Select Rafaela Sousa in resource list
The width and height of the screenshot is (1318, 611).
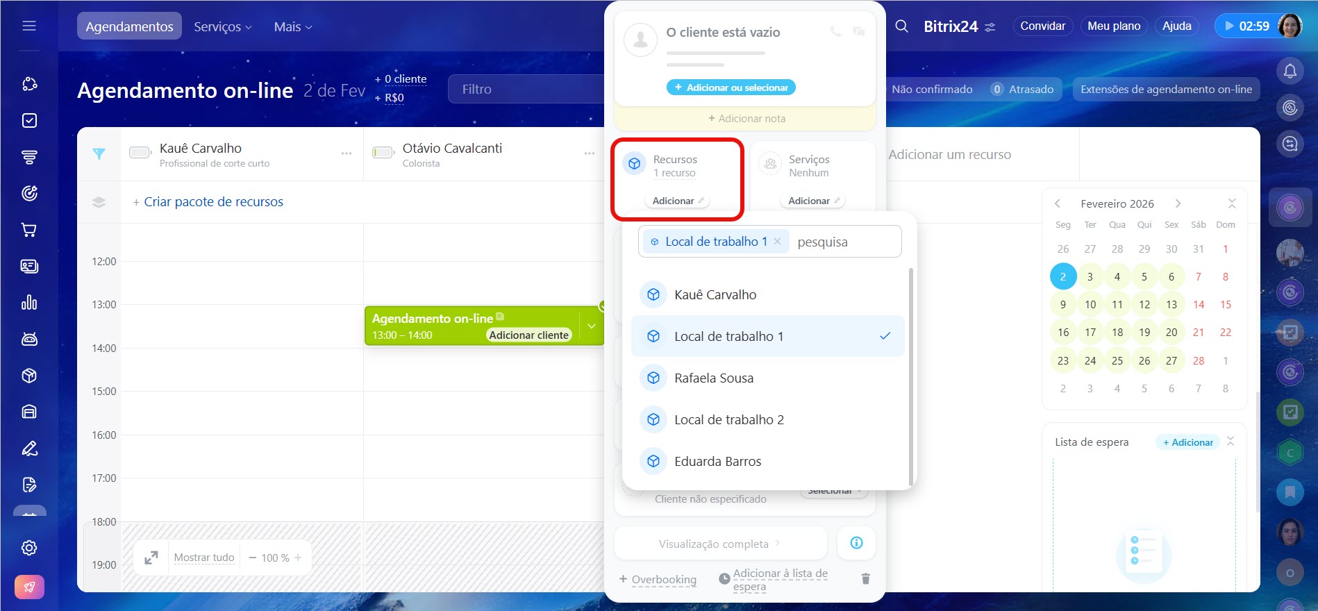pos(713,378)
